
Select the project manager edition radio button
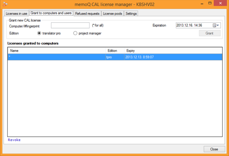coord(75,33)
